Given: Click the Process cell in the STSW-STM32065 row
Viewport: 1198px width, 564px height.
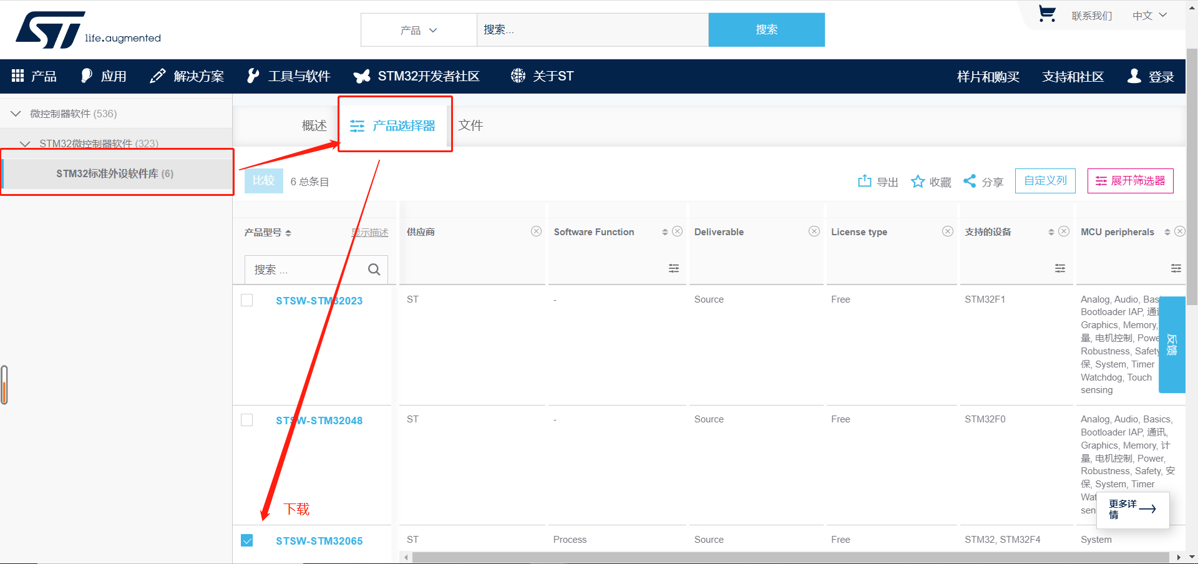Looking at the screenshot, I should tap(570, 540).
